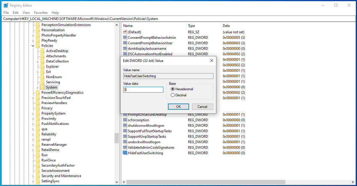The width and height of the screenshot is (357, 186).
Task: Click the ValidateAdminCodeSignatures DWORD icon
Action: tap(125, 148)
